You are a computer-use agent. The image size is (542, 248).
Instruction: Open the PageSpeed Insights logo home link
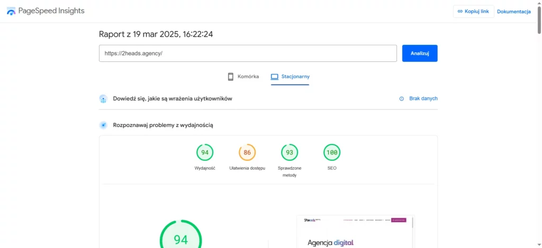point(46,11)
